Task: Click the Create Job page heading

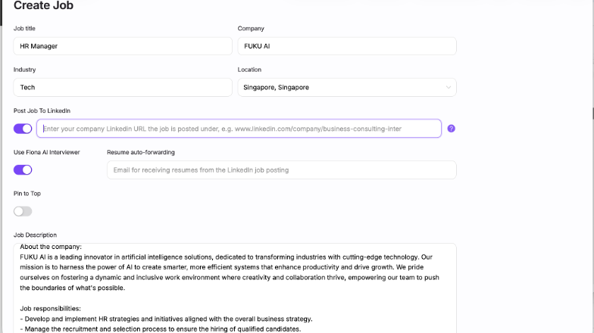Action: (44, 6)
